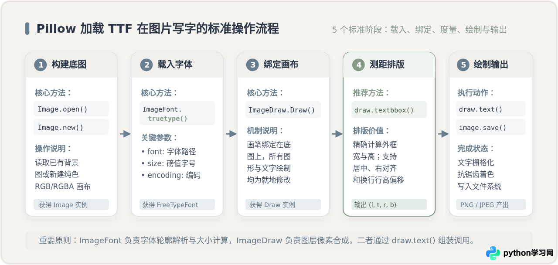The height and width of the screenshot is (265, 558).
Task: Select the "排版价值：" label
Action: coord(371,130)
